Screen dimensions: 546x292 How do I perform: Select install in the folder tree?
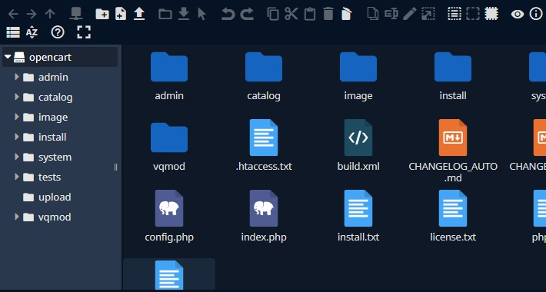(52, 137)
